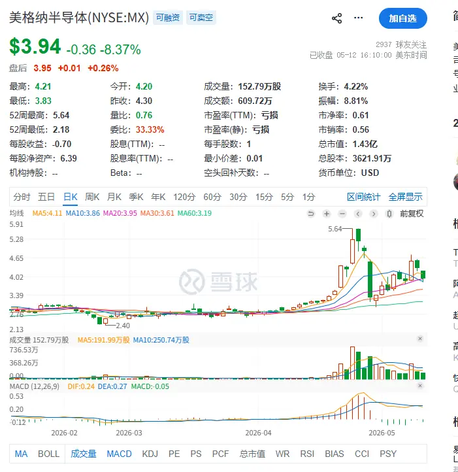458x472 pixels.
Task: Toggle the MA overlay indicator
Action: coord(21,454)
